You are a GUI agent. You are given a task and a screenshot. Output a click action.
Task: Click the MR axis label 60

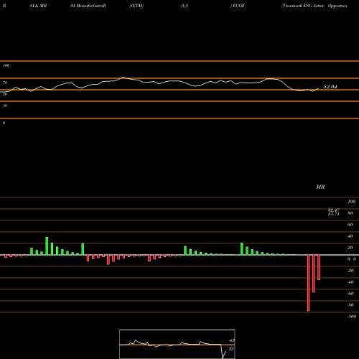tap(350, 225)
